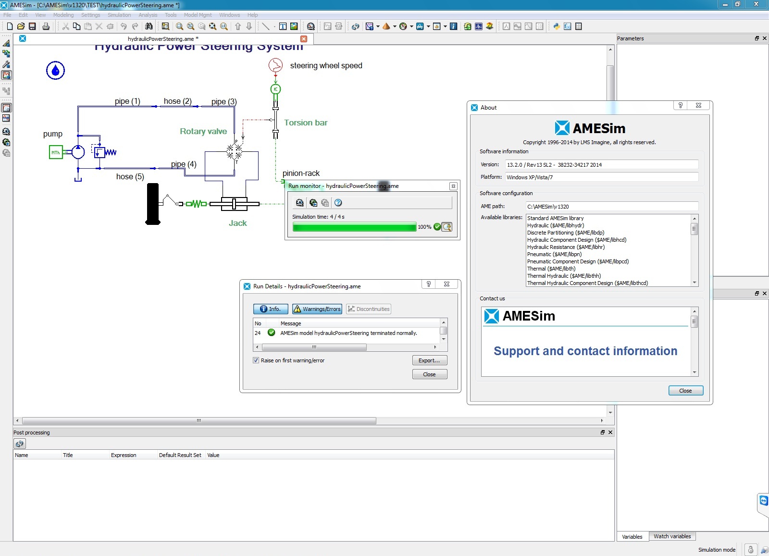Select Hydraulic Resistance library in list
Image resolution: width=769 pixels, height=556 pixels.
[x=566, y=247]
